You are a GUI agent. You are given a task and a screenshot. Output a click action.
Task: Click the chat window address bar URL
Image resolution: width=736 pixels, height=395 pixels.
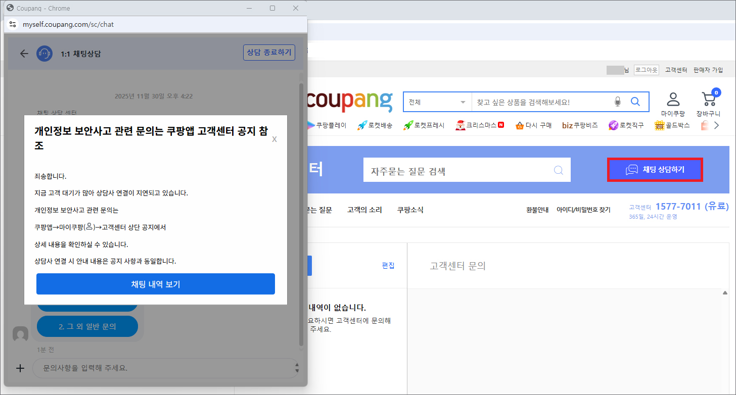68,24
